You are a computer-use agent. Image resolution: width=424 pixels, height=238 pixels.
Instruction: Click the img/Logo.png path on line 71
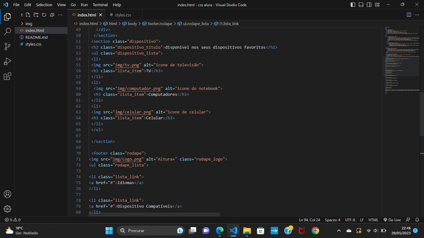127,159
